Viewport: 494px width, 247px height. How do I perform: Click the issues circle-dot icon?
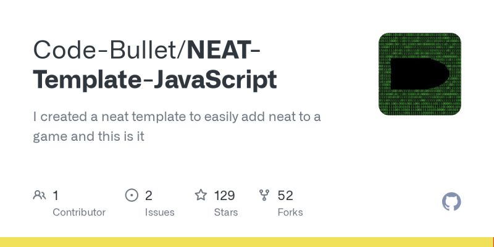coord(132,195)
